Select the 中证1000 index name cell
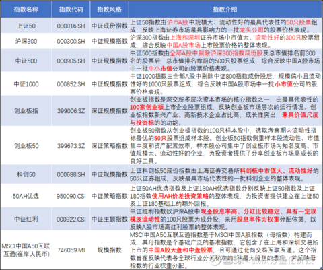This screenshot has width=323, height=270. pos(26,84)
